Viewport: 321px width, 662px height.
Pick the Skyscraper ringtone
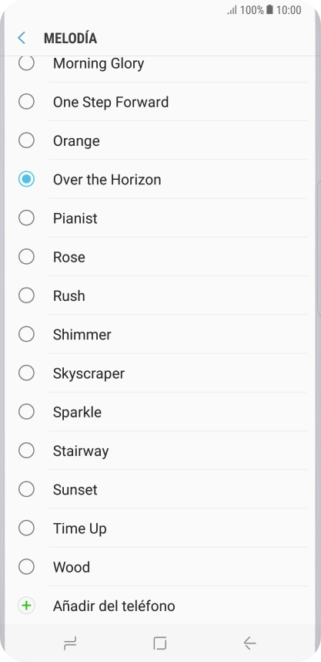160,373
